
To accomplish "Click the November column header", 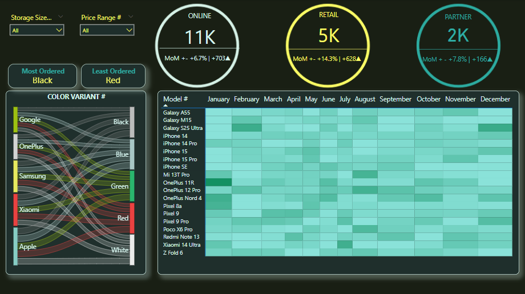I will click(x=461, y=99).
